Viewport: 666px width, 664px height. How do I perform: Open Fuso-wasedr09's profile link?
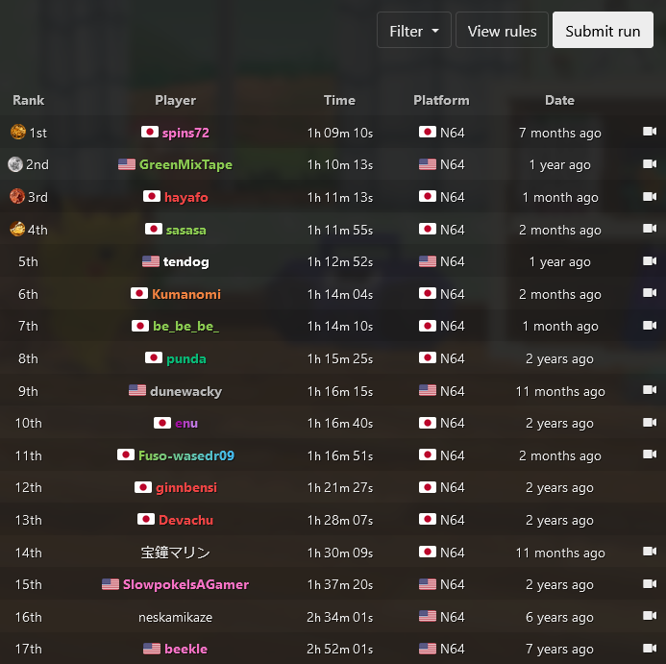(x=186, y=455)
